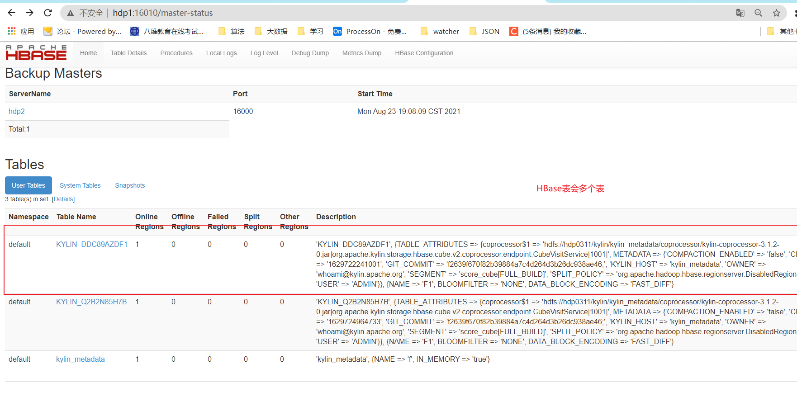Click the Start Time column header
This screenshot has height=397, width=797.
point(375,94)
